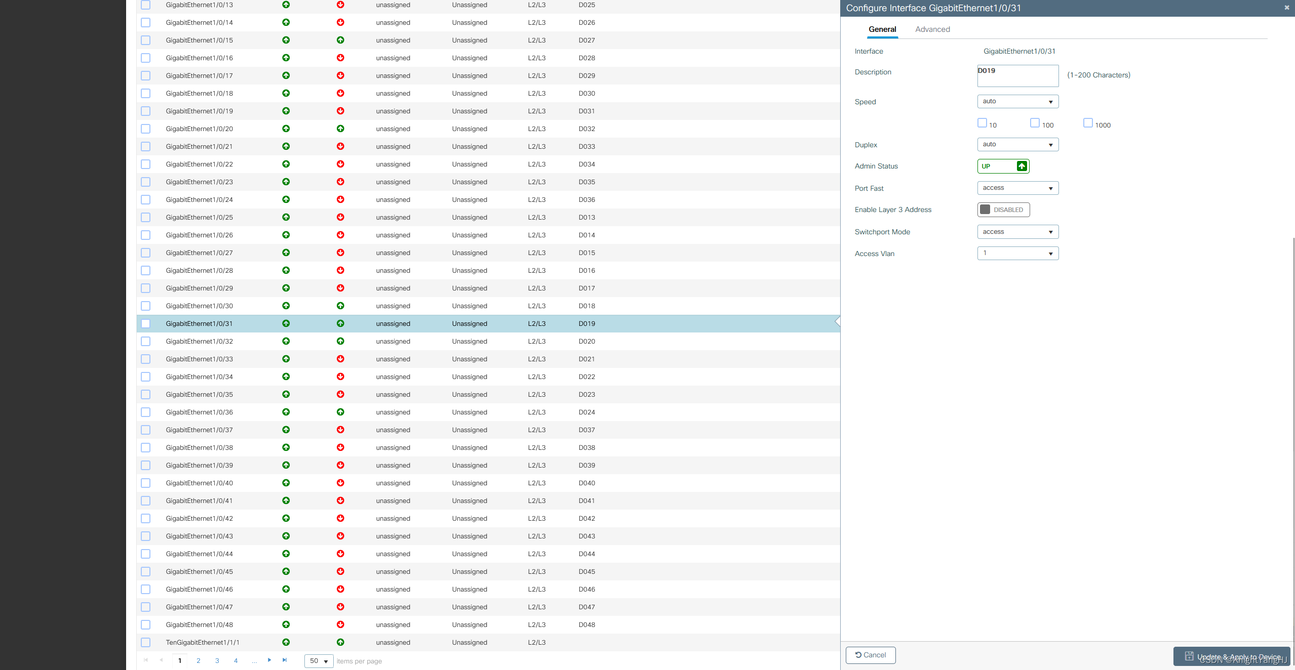This screenshot has height=670, width=1295.
Task: Open GigabitEthernet1/0/37 interface row
Action: coord(488,430)
